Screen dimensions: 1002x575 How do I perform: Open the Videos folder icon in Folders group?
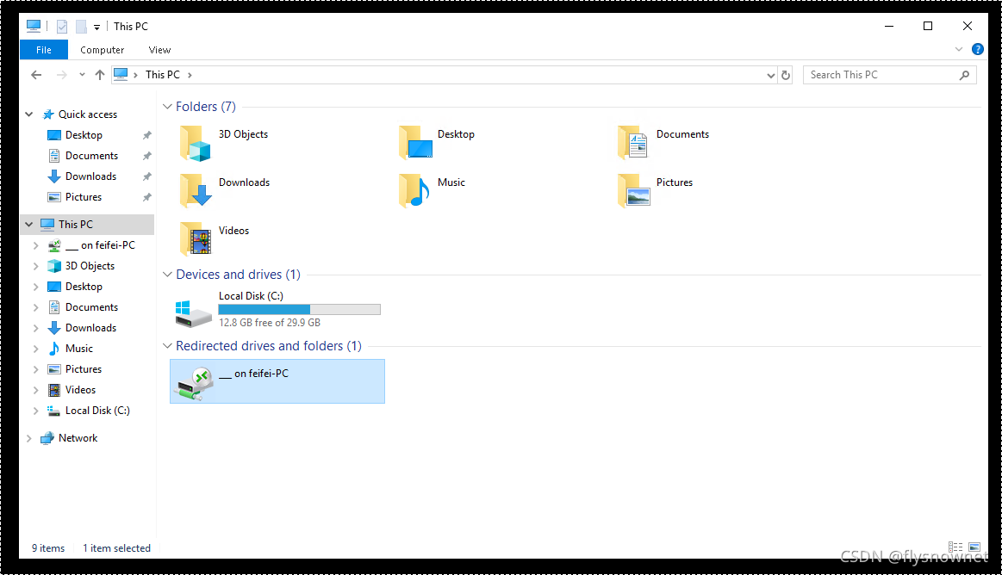pos(196,238)
